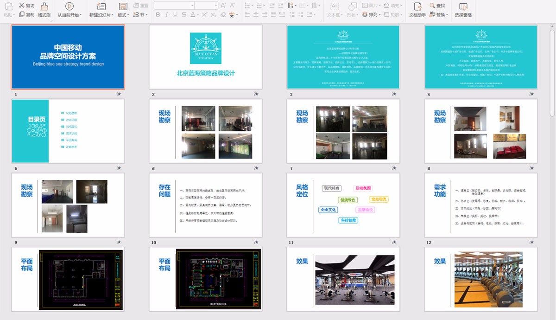This screenshot has height=320, width=556.
Task: Select slide 1 中国移动 title thumbnail
Action: pyautogui.click(x=68, y=57)
